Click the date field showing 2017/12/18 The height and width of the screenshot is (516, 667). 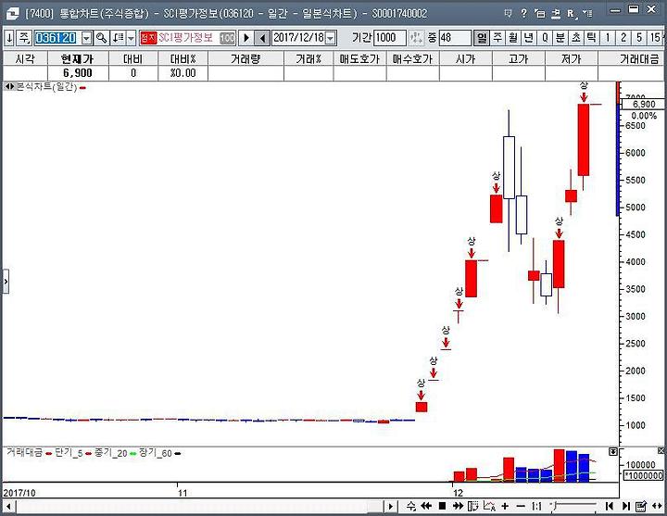(x=298, y=38)
